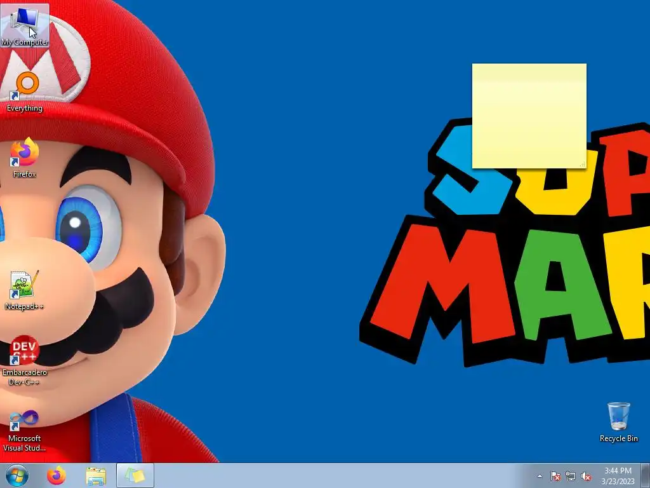
Task: Select the Notepad++ desktop shortcut
Action: [x=25, y=290]
